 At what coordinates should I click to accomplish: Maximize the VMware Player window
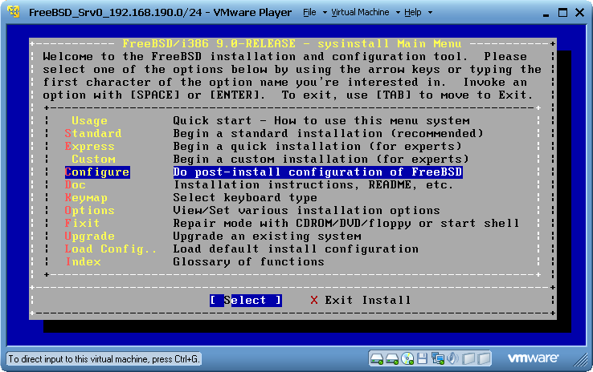[562, 13]
